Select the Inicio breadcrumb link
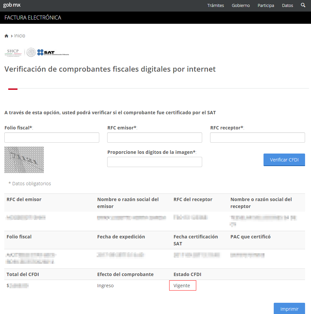Screen dimensions: 311x314 pos(19,35)
